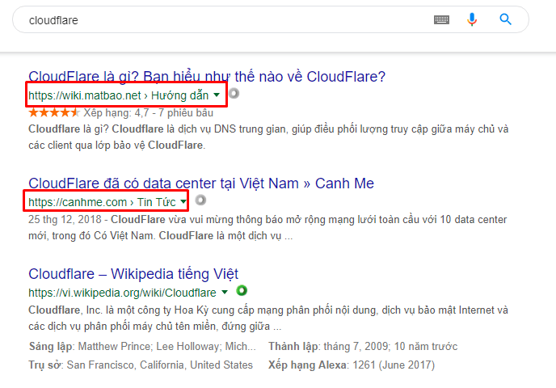Expand dropdown arrow beside wiki.matbao.net URL
The image size is (556, 388).
pos(217,95)
